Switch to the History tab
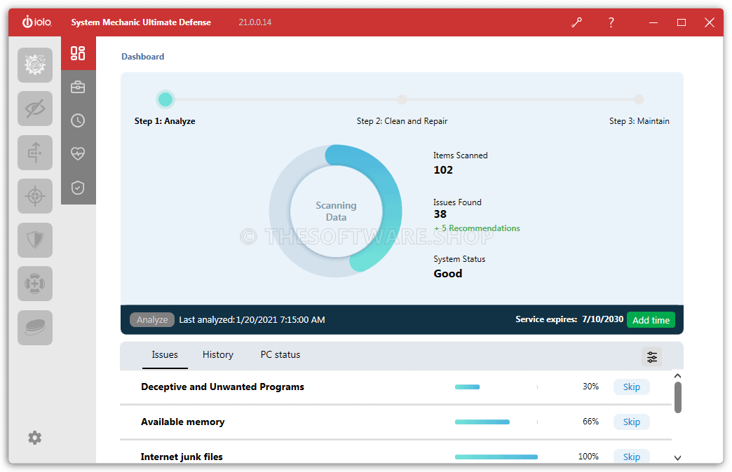This screenshot has width=732, height=472. [x=218, y=355]
